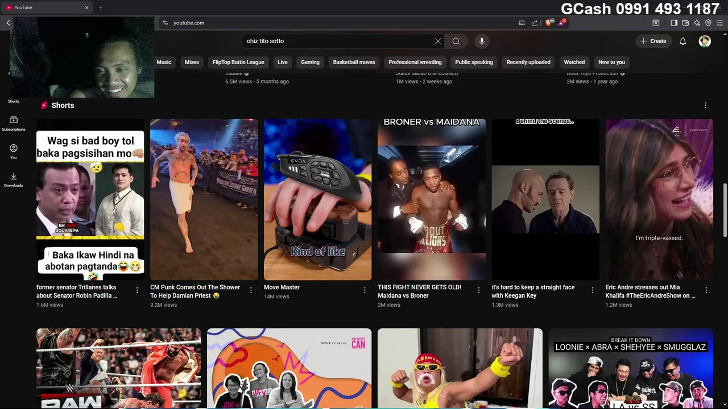Open three-dot menu for Move Master short
Viewport: 728px width, 409px height.
coord(365,290)
